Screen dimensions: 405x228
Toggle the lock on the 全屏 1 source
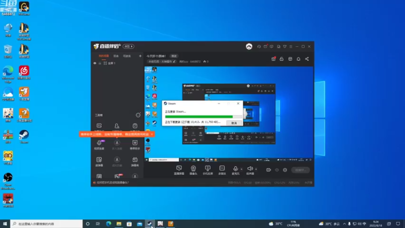click(x=100, y=63)
